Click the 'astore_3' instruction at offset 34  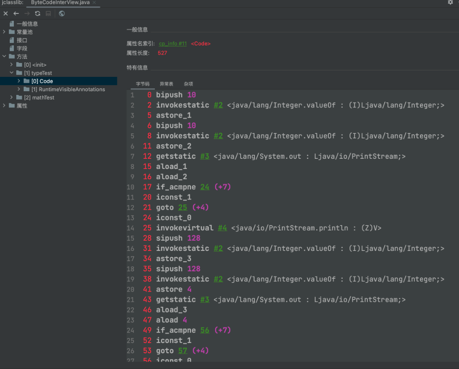pos(174,258)
